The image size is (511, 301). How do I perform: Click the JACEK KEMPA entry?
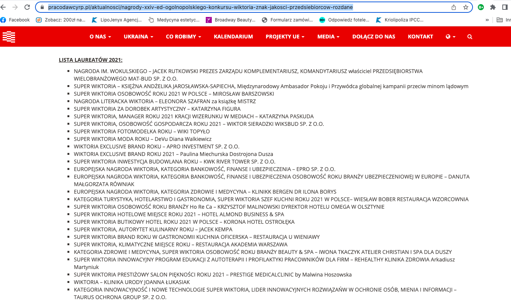coord(153,229)
